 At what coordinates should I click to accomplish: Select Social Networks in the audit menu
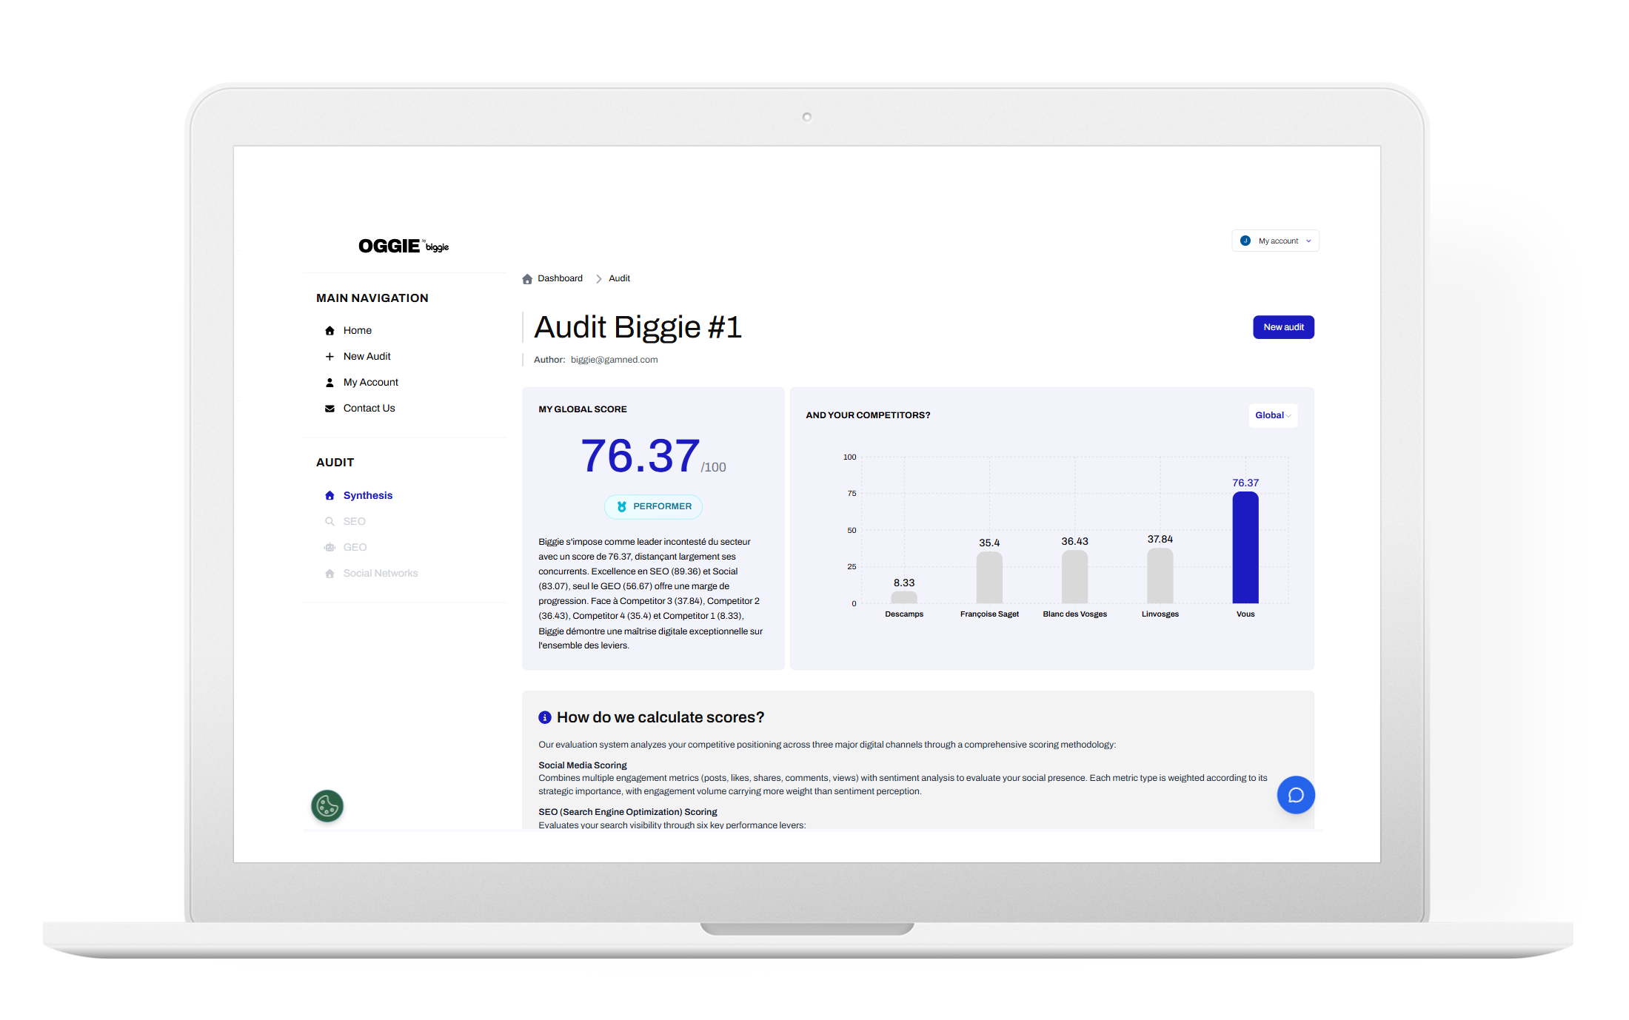(380, 573)
